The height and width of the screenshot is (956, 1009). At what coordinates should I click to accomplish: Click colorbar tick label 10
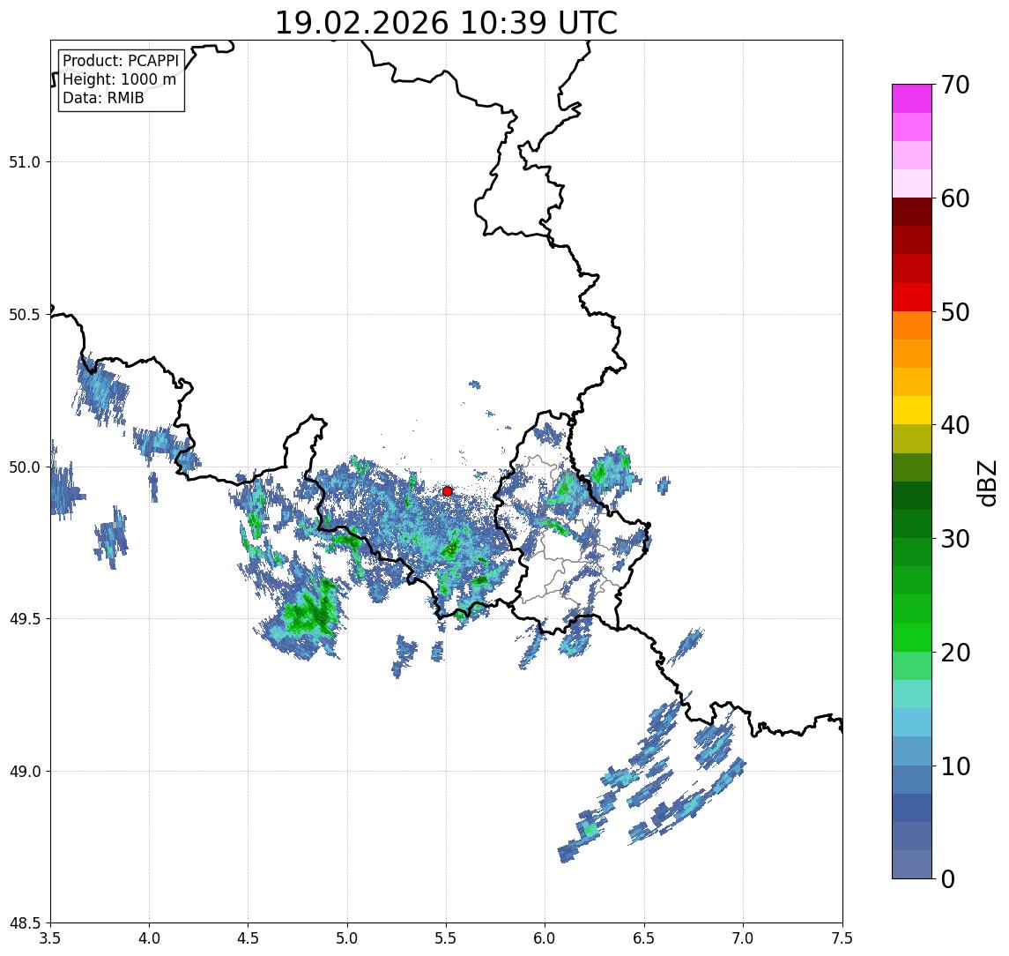[955, 766]
